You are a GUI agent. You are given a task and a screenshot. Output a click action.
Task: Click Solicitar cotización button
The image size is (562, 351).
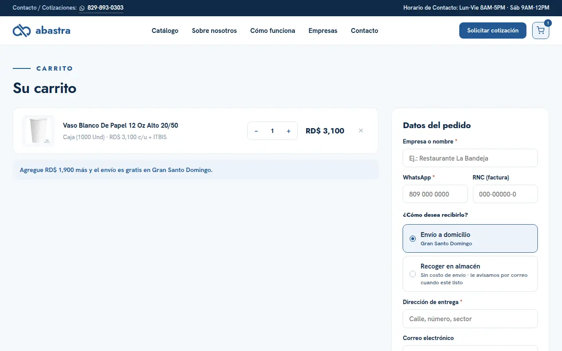493,31
